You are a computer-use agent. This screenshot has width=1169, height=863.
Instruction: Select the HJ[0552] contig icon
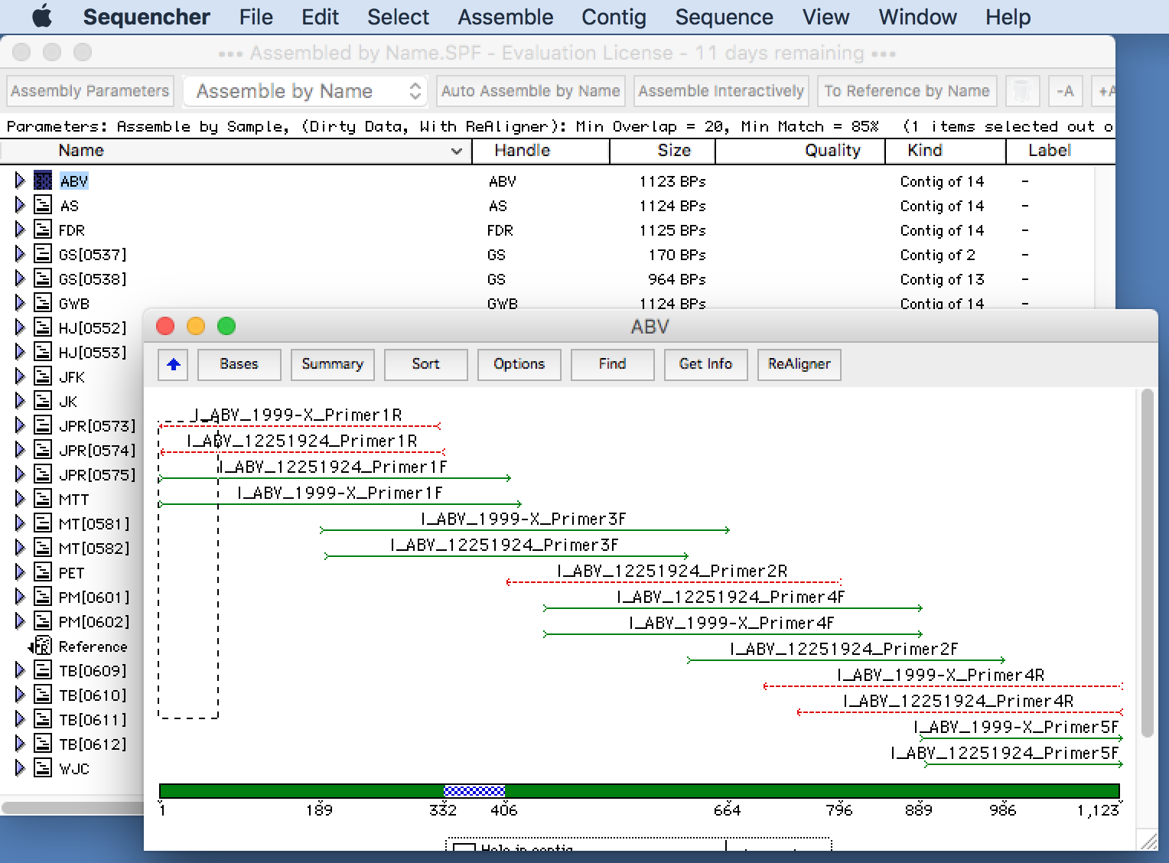(x=43, y=327)
